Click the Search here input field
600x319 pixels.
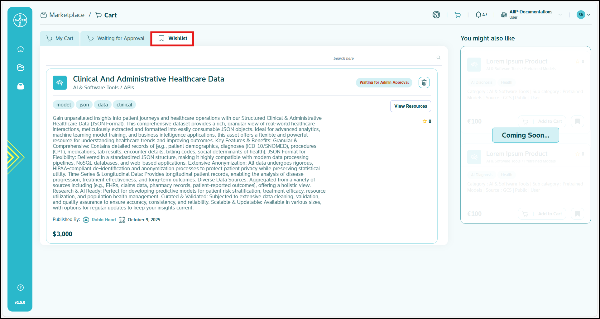(383, 58)
